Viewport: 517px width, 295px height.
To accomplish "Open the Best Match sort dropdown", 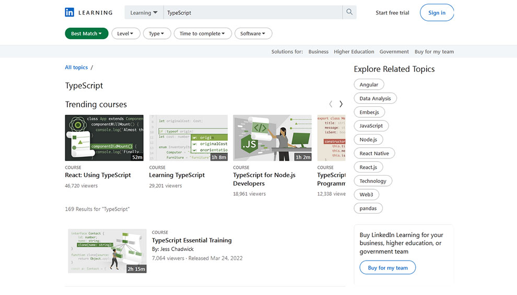I will coord(86,33).
